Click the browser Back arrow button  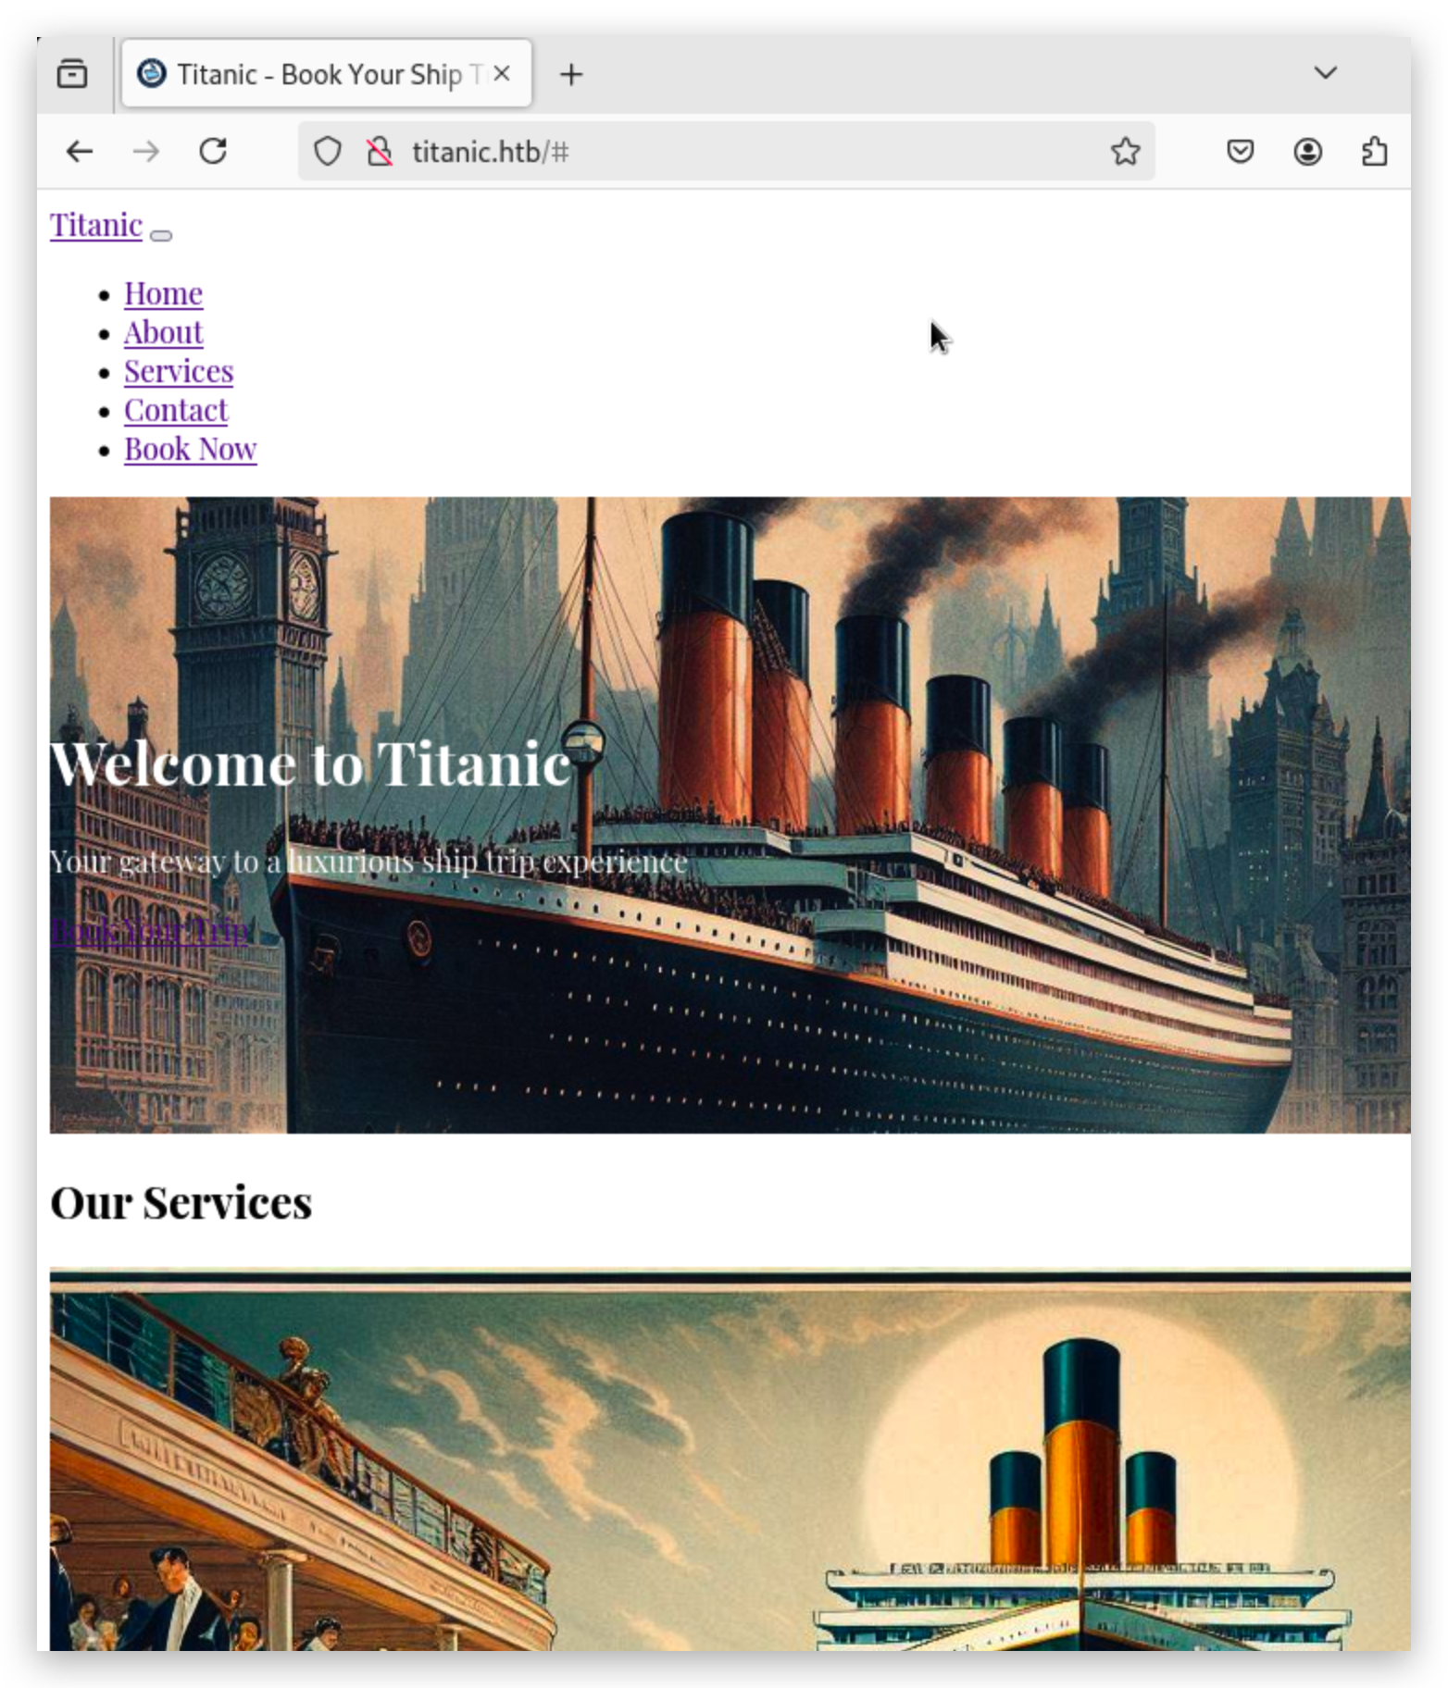pyautogui.click(x=80, y=152)
